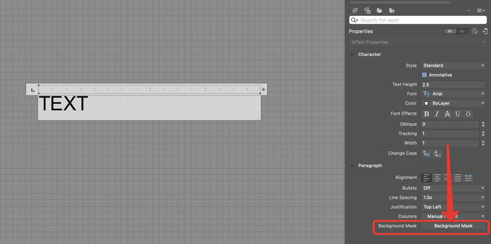
Task: Open the Justification dropdown showing Top Left
Action: [453, 207]
